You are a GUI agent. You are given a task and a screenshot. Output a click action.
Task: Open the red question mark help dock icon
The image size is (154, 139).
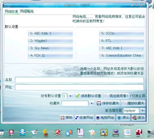point(139,132)
